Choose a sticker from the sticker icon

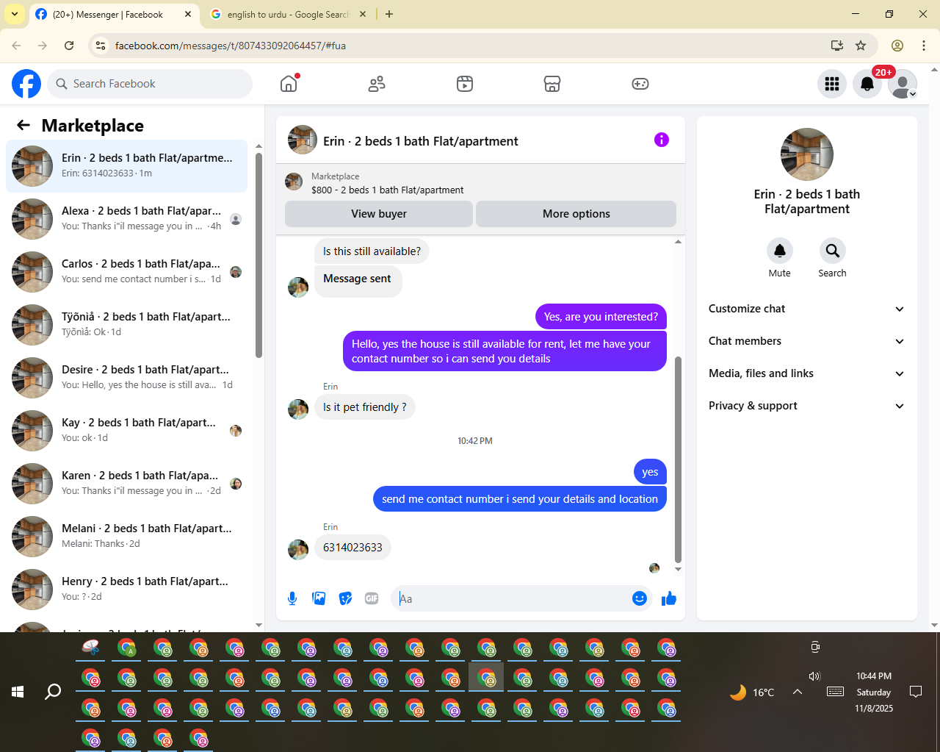click(x=345, y=598)
